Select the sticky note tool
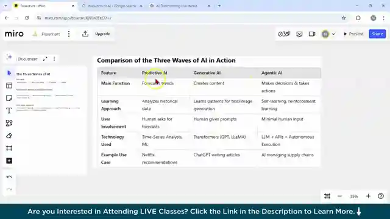The height and width of the screenshot is (219, 390). (9, 98)
